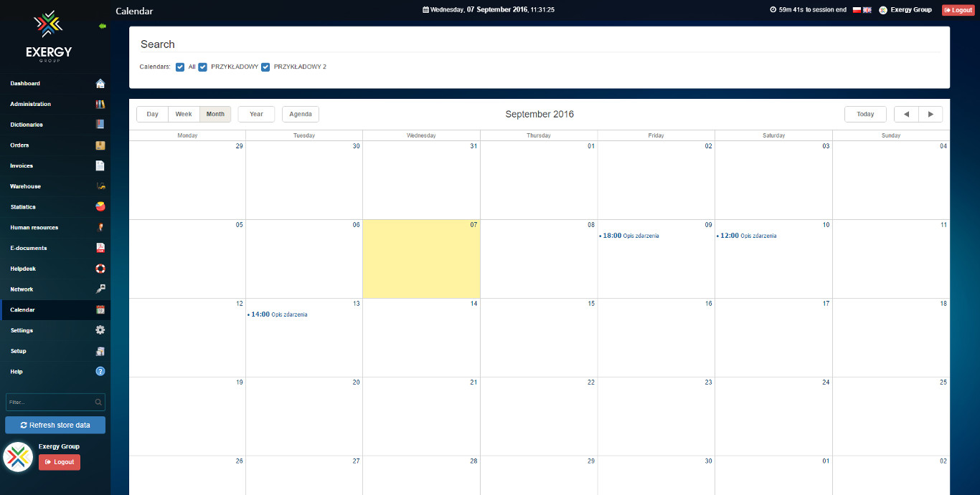Switch to Day view
The image size is (980, 495).
click(x=152, y=115)
